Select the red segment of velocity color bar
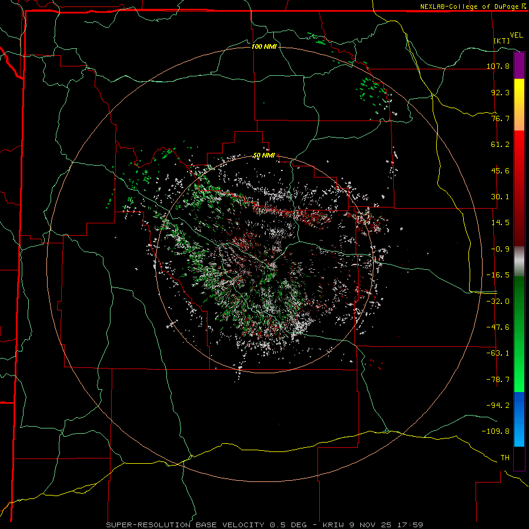 click(x=519, y=188)
